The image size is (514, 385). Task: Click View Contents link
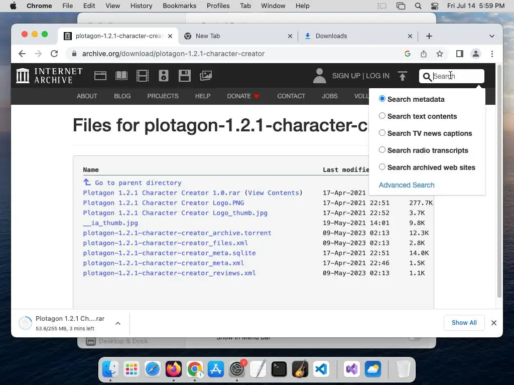pyautogui.click(x=274, y=193)
